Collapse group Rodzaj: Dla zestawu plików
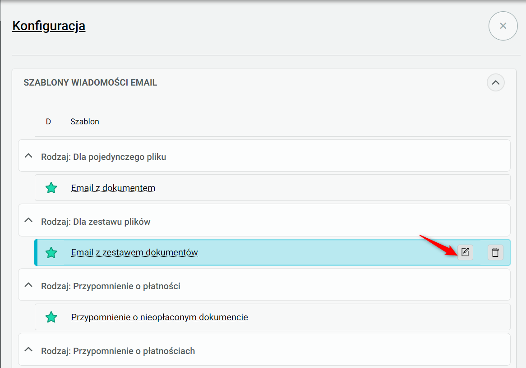 (x=28, y=220)
